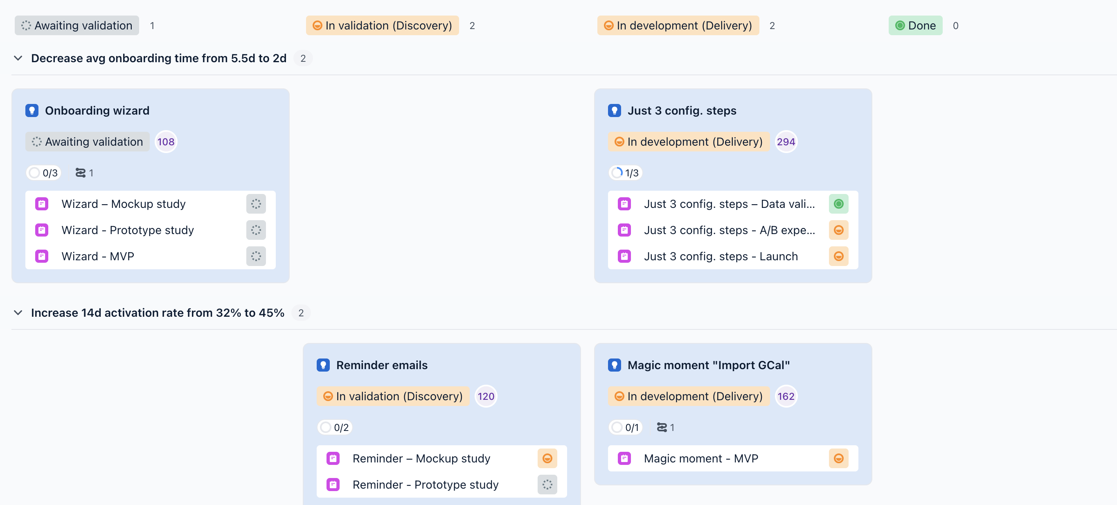The height and width of the screenshot is (505, 1117).
Task: Click the 0/2 progress indicator on Reminder emails
Action: (335, 428)
